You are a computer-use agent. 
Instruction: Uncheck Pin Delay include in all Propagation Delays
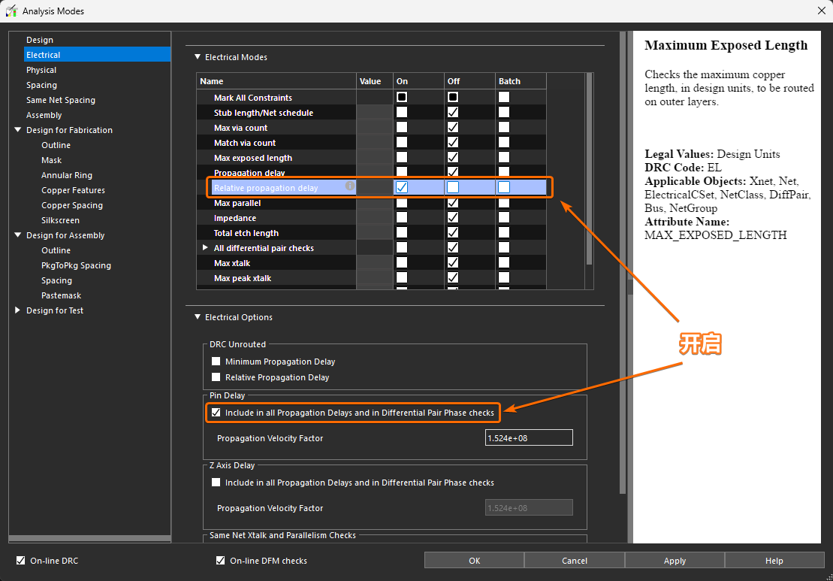216,413
